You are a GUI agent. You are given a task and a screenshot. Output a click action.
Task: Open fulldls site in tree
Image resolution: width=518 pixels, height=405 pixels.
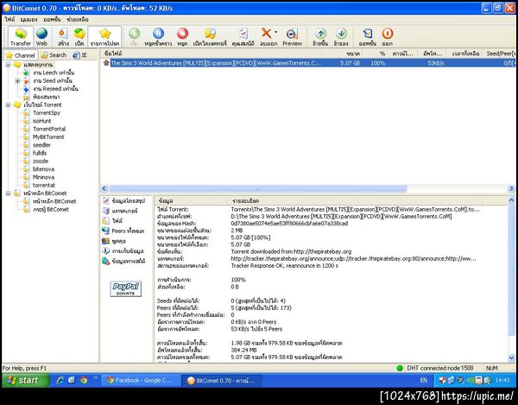tap(40, 153)
